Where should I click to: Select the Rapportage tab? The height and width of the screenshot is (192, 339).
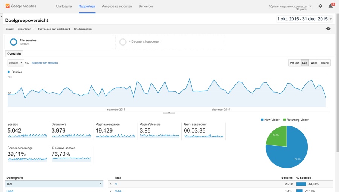87,6
